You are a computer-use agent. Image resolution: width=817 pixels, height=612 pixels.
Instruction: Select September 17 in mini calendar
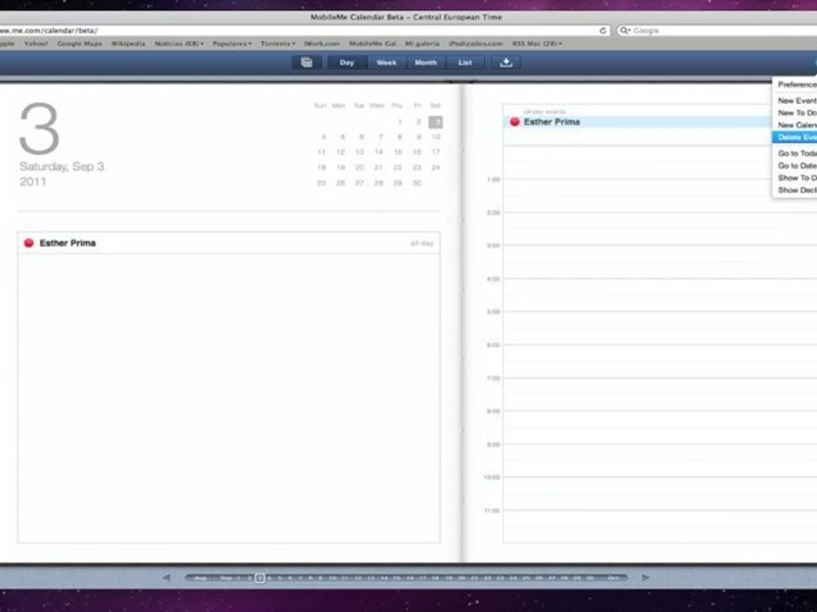(x=436, y=152)
